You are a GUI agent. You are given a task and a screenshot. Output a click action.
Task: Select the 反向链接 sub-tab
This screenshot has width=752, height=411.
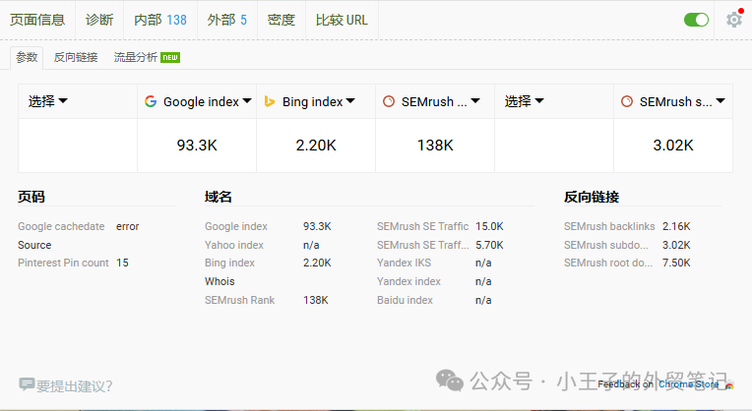[x=76, y=57]
